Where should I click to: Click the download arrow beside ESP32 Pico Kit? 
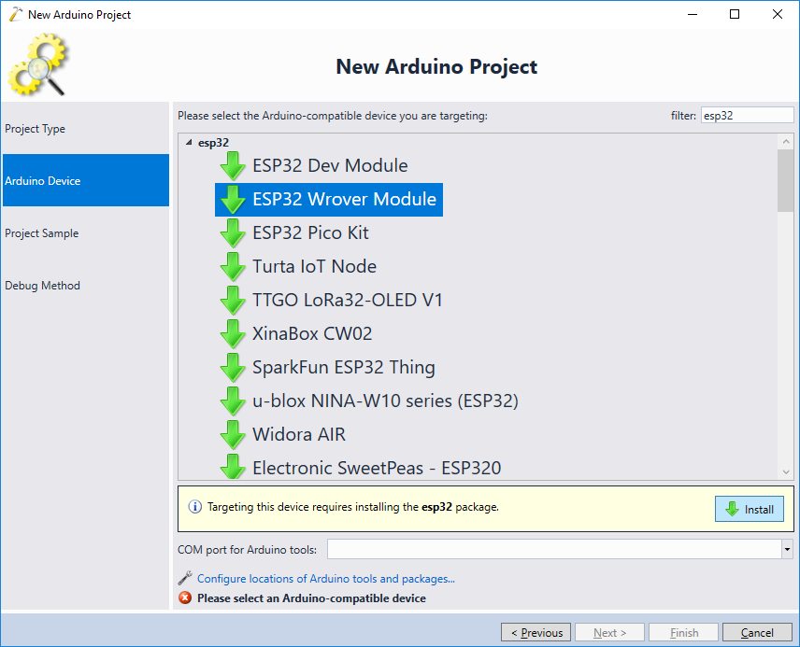click(x=233, y=233)
